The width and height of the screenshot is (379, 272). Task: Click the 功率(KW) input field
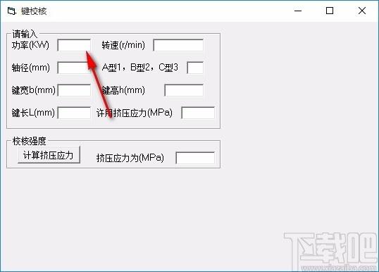click(x=74, y=45)
